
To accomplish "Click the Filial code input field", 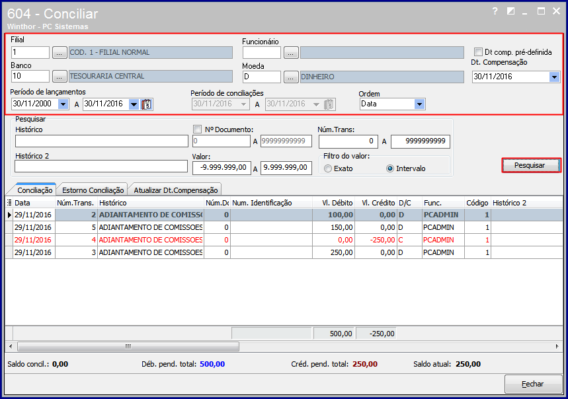I will point(30,52).
